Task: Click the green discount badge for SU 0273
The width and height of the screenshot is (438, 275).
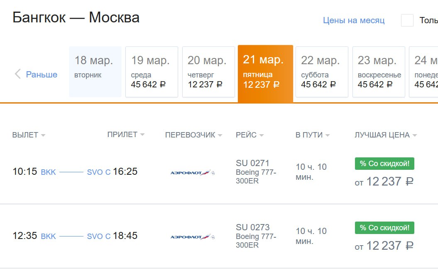Action: pyautogui.click(x=384, y=228)
